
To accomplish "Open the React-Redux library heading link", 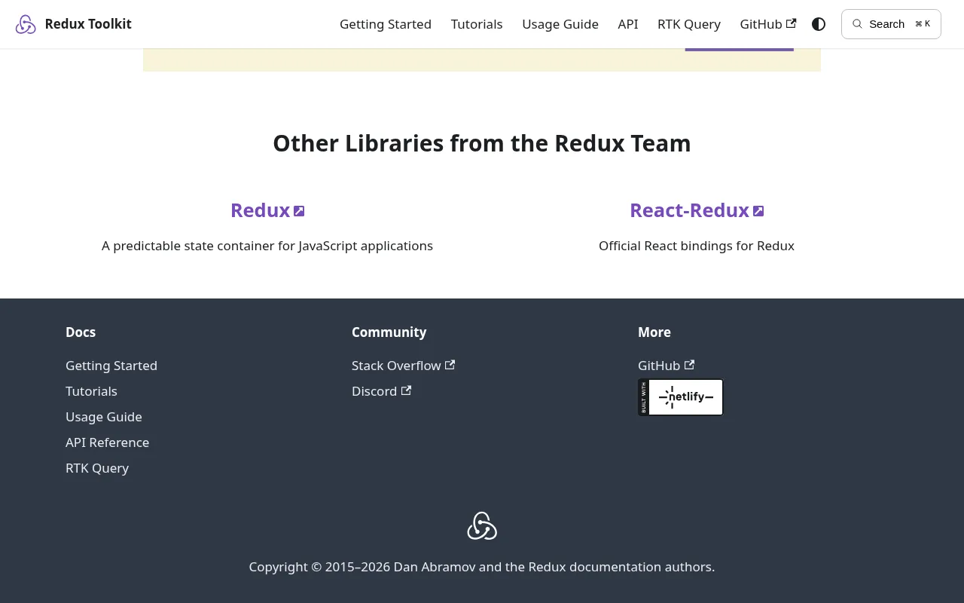I will [697, 210].
